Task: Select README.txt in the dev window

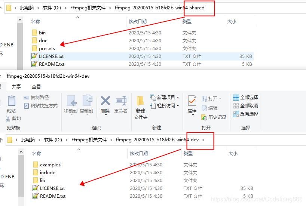Action: click(49, 196)
